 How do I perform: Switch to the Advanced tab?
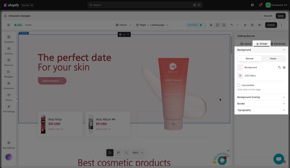point(278,44)
